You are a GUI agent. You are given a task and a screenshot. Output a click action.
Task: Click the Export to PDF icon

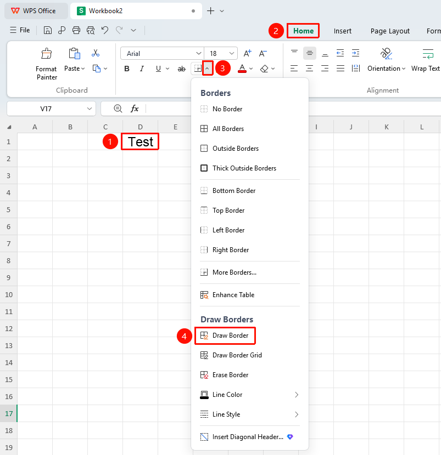[x=62, y=30]
